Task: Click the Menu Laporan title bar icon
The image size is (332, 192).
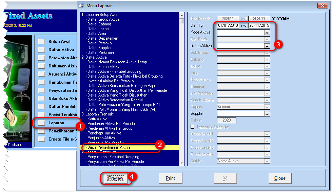Action: 81,5
